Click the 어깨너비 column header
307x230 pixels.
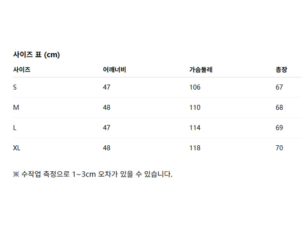(x=114, y=70)
